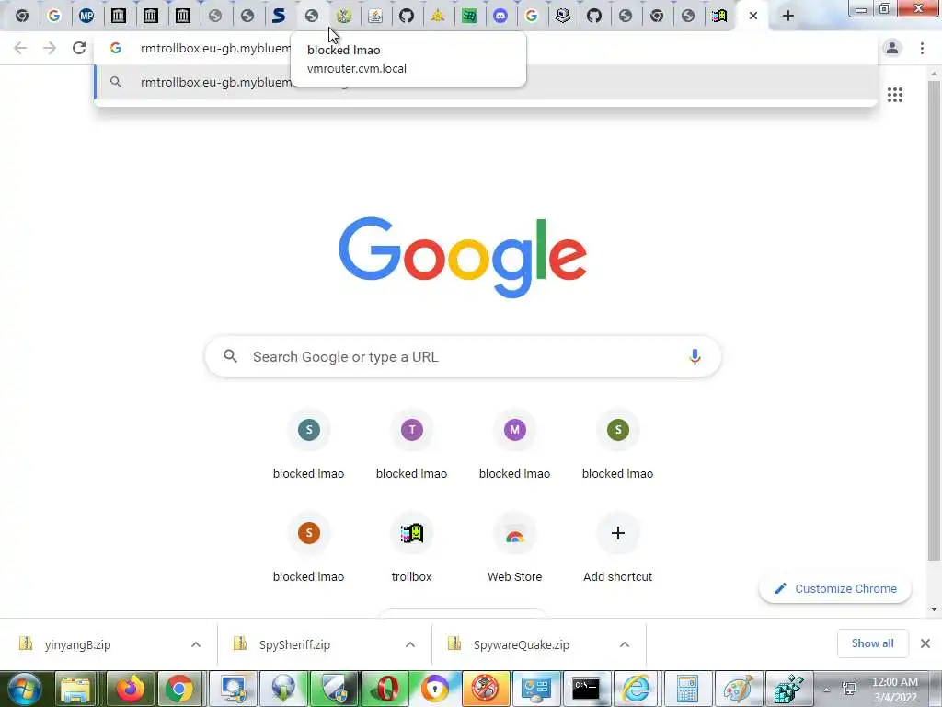Open a new tab with plus button
Screen dimensions: 942x707
pos(788,17)
